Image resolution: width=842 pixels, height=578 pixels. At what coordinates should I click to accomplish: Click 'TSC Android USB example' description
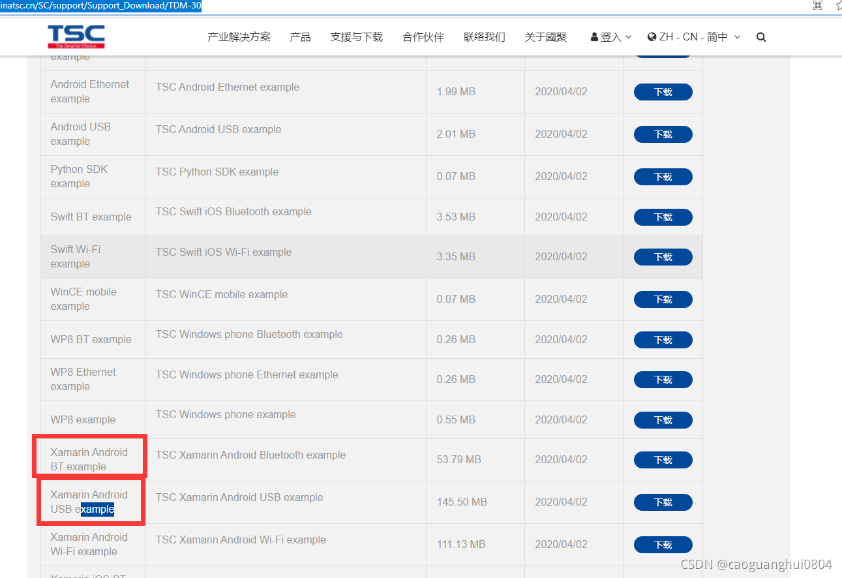(x=218, y=129)
